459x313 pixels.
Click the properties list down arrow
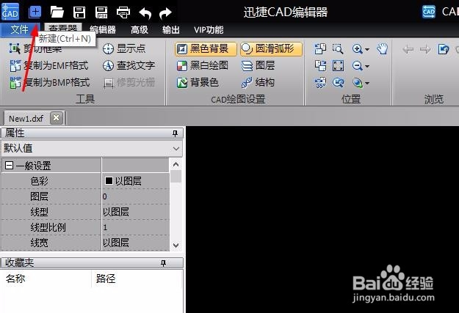(x=176, y=245)
